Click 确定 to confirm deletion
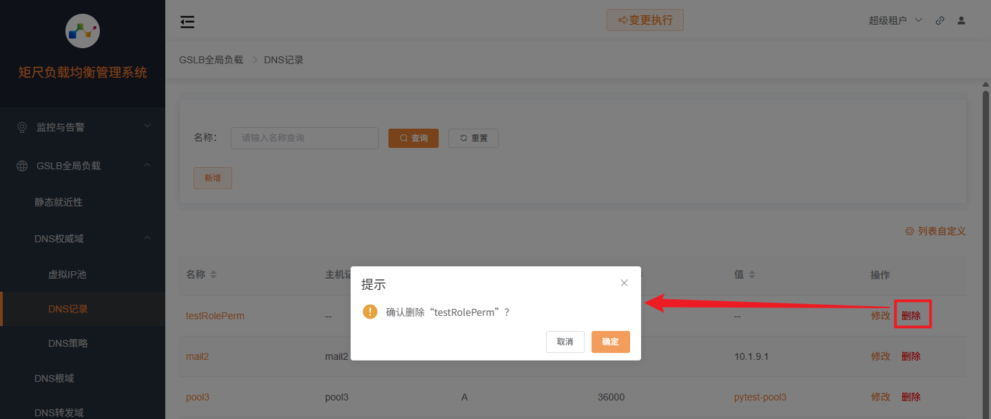This screenshot has width=991, height=419. (x=610, y=342)
